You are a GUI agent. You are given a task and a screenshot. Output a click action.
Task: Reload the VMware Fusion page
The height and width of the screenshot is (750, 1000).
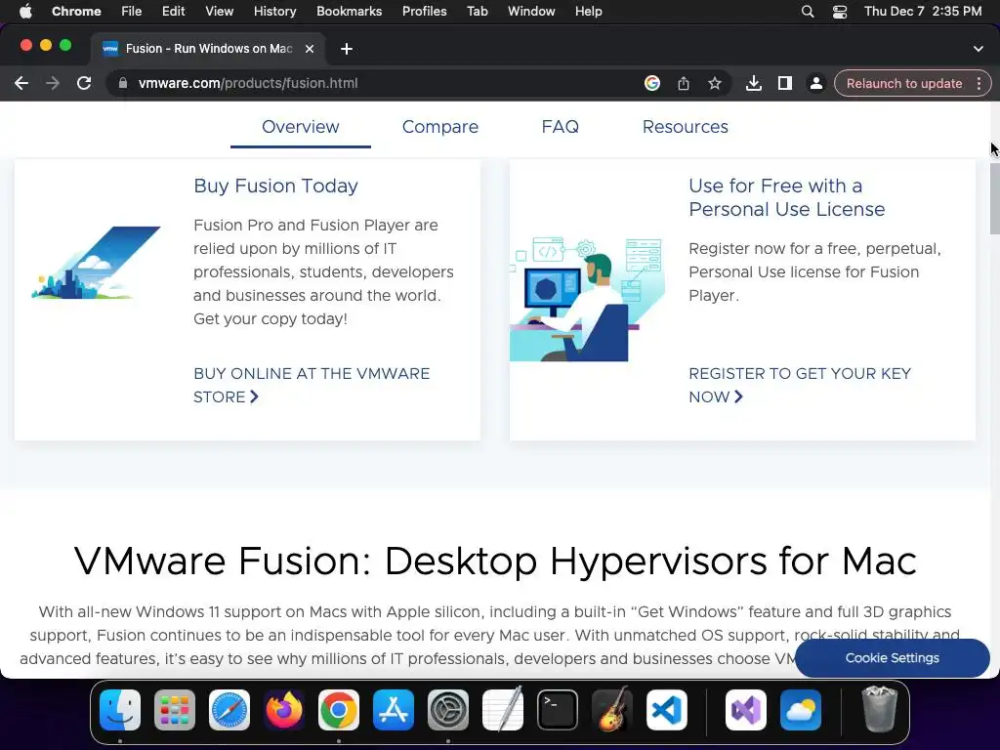(84, 84)
